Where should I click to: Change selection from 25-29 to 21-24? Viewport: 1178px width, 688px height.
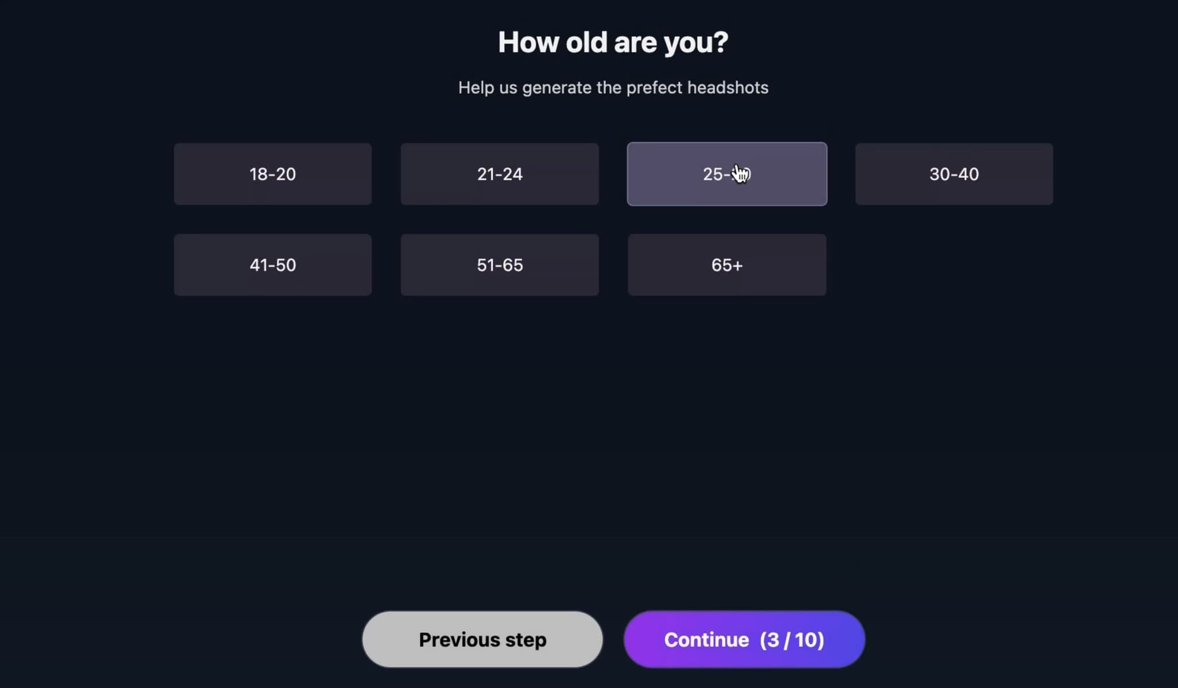[499, 174]
